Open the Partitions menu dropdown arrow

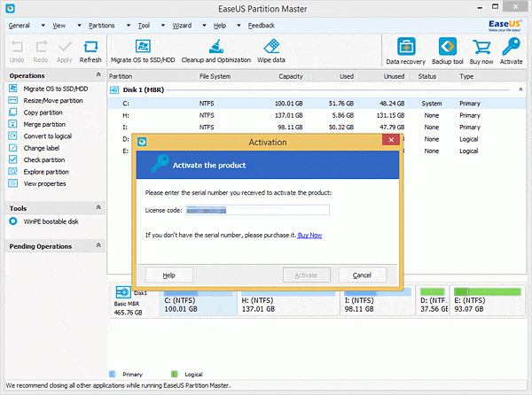tap(129, 26)
